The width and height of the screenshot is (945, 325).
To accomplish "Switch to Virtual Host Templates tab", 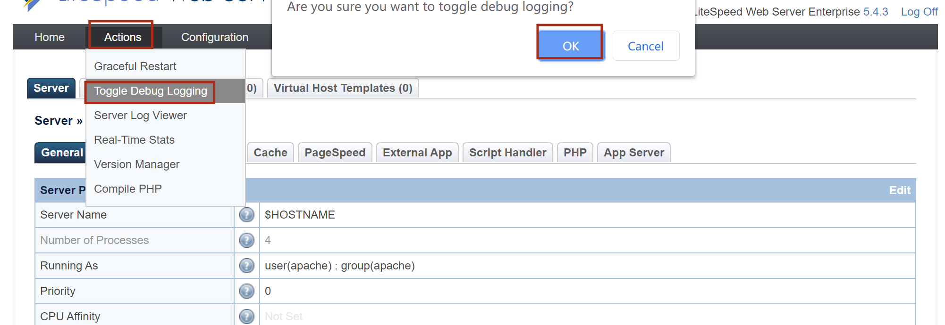I will pyautogui.click(x=343, y=88).
